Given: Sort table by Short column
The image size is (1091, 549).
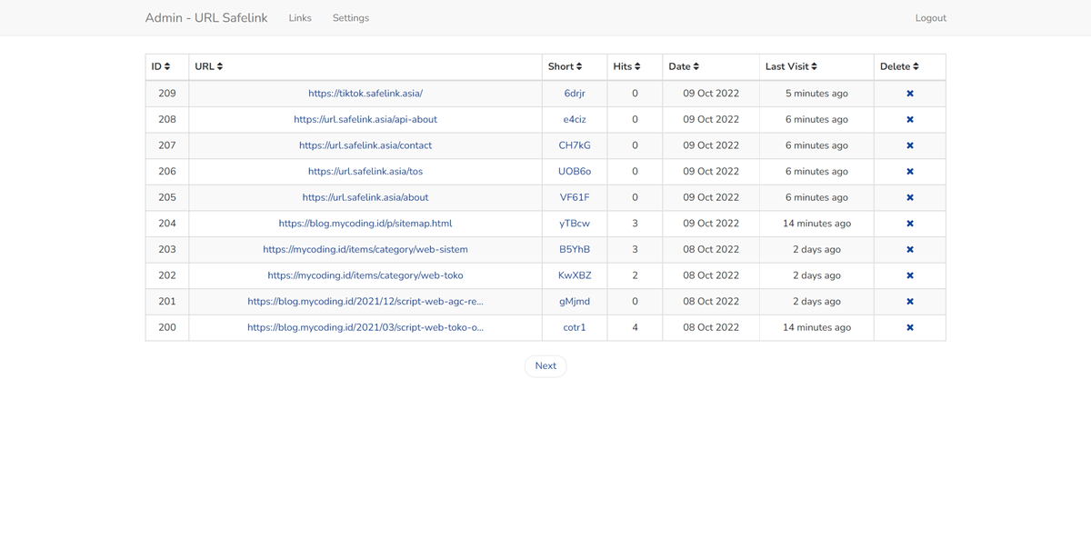Looking at the screenshot, I should [x=566, y=66].
